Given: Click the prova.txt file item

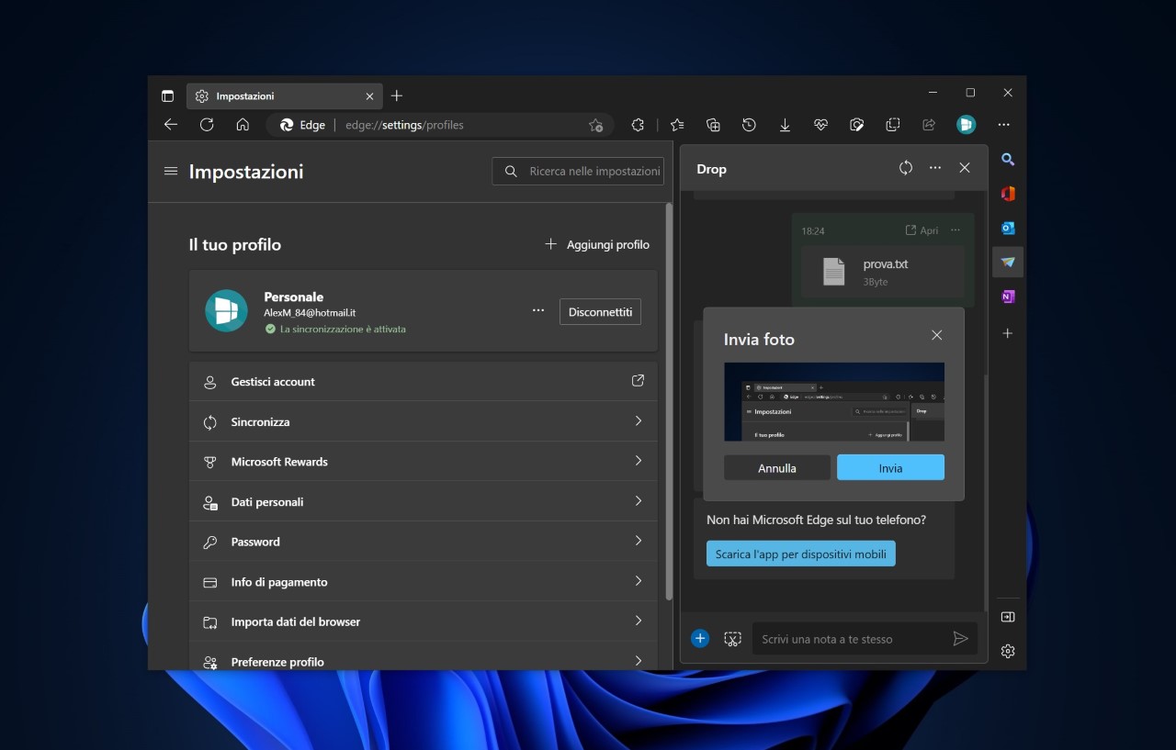Looking at the screenshot, I should click(x=882, y=272).
